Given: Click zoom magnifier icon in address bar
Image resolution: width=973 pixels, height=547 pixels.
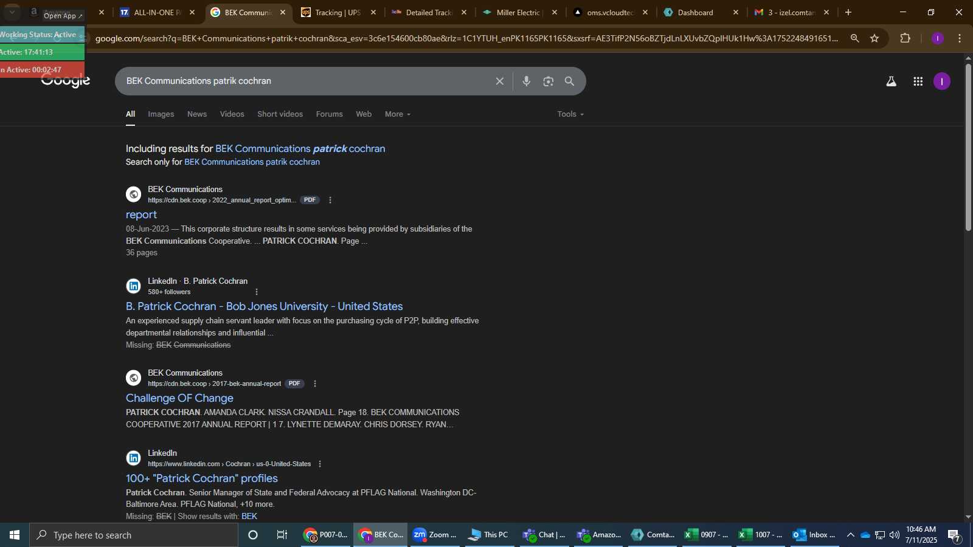Looking at the screenshot, I should [x=854, y=38].
